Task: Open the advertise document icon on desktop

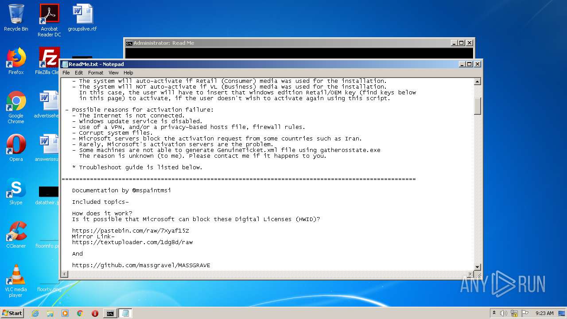Action: pyautogui.click(x=47, y=105)
